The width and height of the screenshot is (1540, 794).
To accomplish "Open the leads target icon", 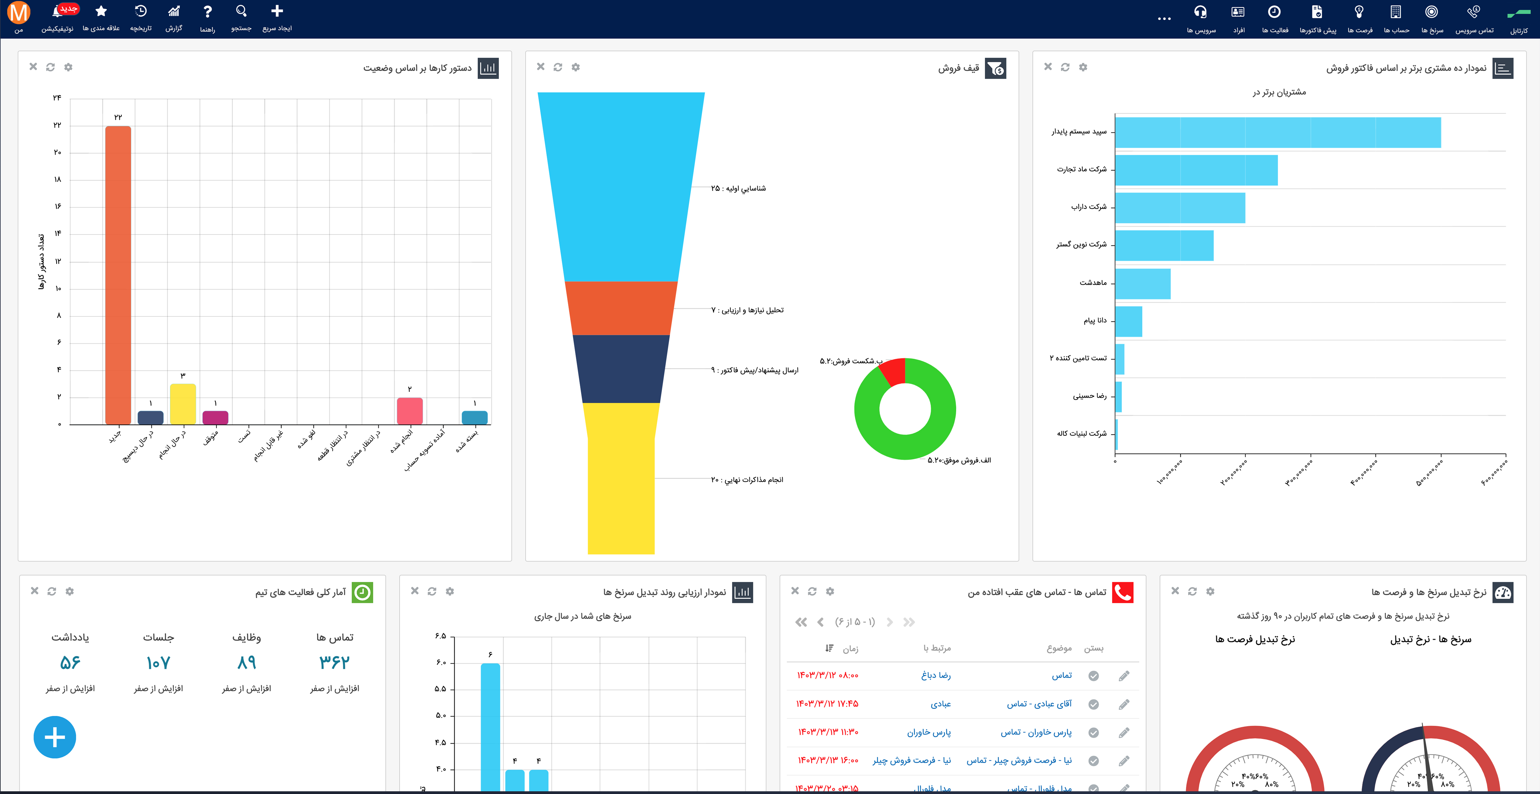I will [1431, 13].
